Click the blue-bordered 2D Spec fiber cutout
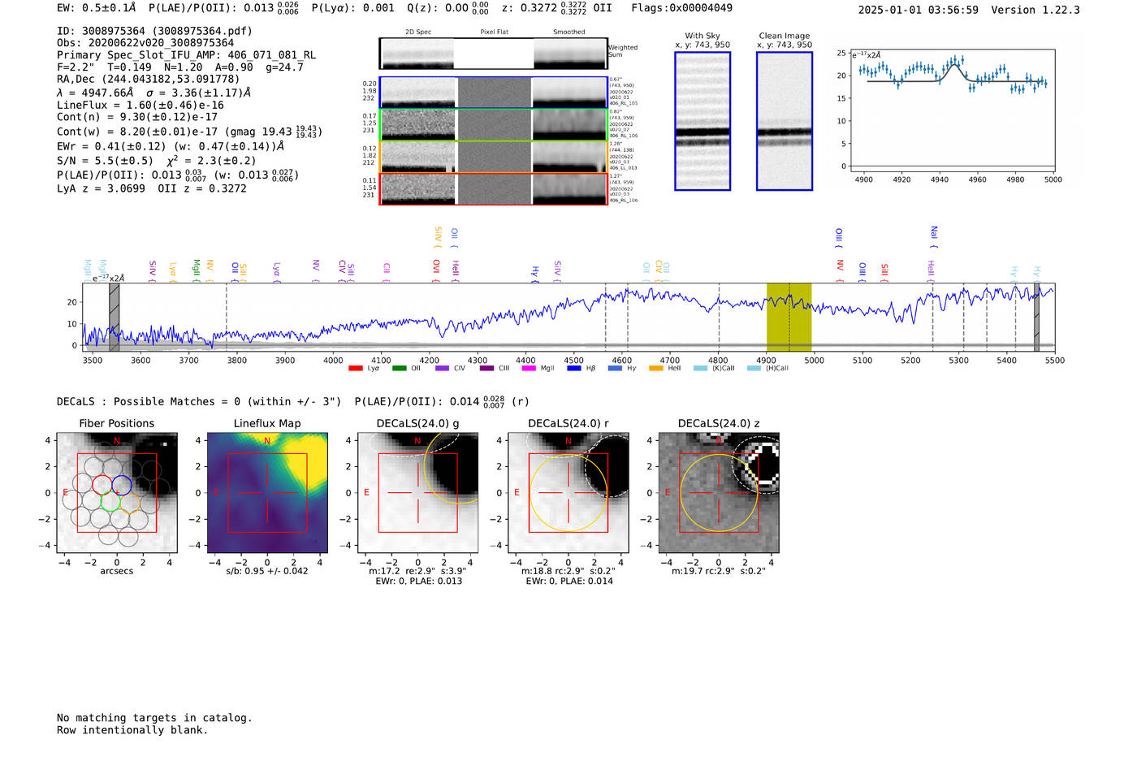The image size is (1137, 774). (x=417, y=93)
